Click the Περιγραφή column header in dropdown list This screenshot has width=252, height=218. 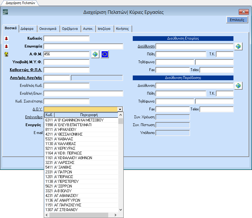pos(86,115)
